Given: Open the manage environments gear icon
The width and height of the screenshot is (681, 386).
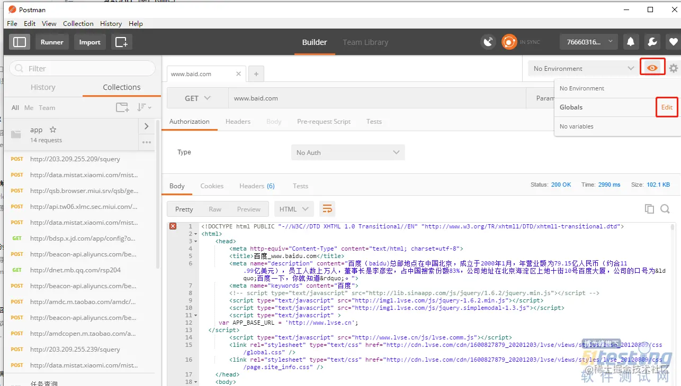Looking at the screenshot, I should (x=673, y=68).
